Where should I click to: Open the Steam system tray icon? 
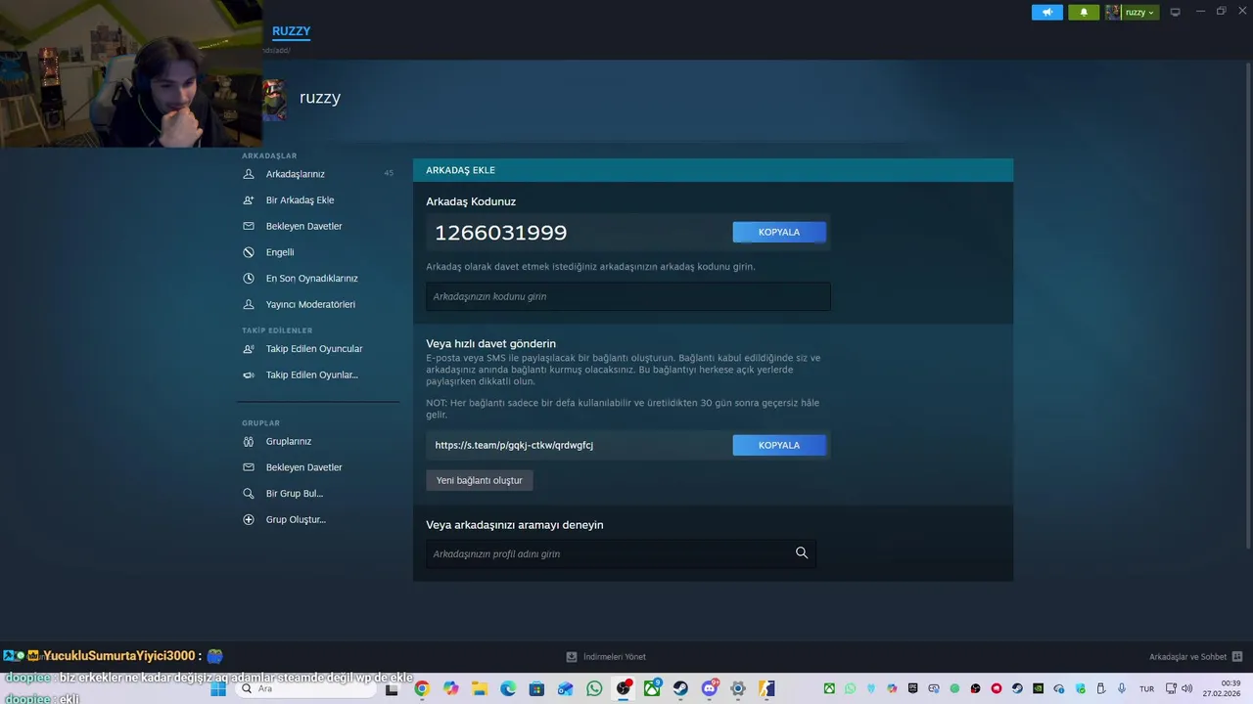coord(1017,688)
